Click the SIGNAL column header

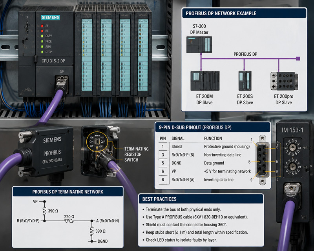178,138
